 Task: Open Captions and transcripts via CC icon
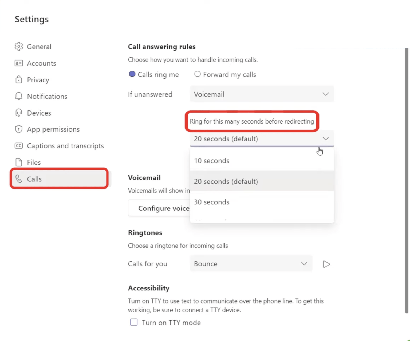pos(19,146)
